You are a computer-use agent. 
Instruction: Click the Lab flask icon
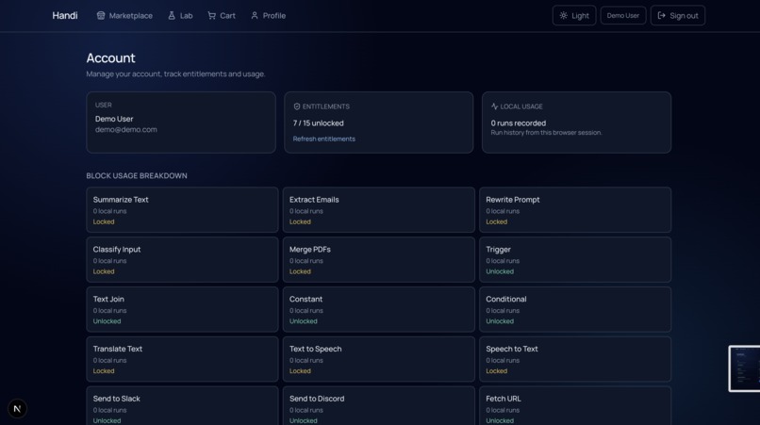[172, 15]
